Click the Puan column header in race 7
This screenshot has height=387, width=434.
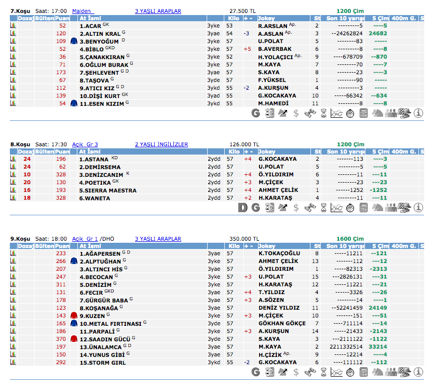pos(62,18)
